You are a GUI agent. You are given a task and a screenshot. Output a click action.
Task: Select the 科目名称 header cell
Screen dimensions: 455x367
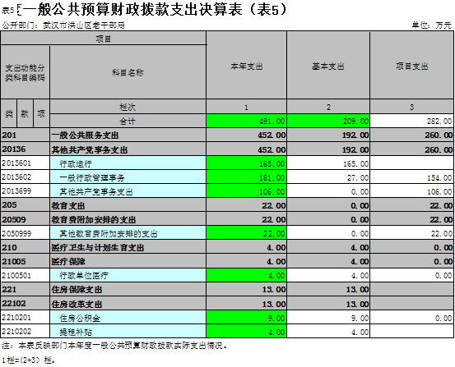pyautogui.click(x=128, y=72)
